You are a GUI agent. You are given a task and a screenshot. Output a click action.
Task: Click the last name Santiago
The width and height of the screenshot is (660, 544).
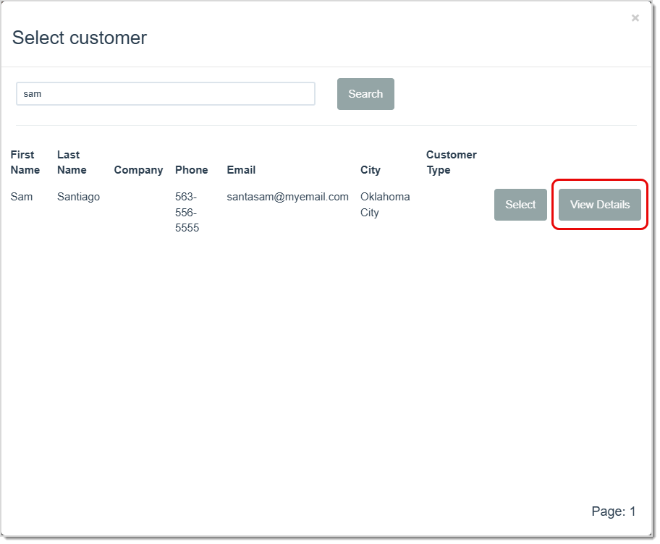click(78, 196)
